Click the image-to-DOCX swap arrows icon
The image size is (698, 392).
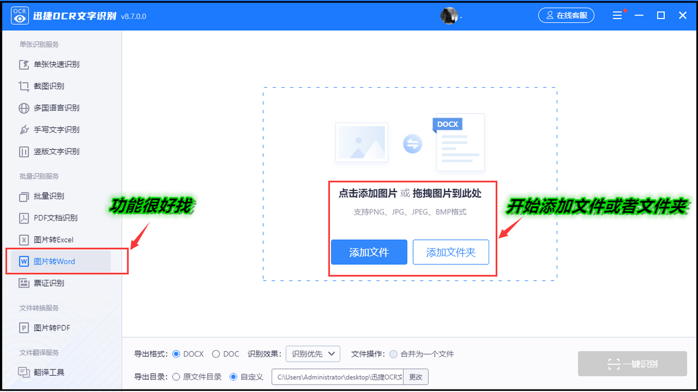[x=412, y=144]
